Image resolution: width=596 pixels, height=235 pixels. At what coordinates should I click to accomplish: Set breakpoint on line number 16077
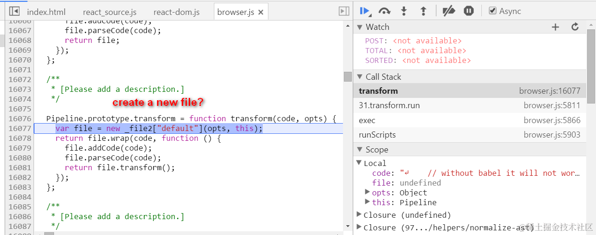(x=20, y=128)
